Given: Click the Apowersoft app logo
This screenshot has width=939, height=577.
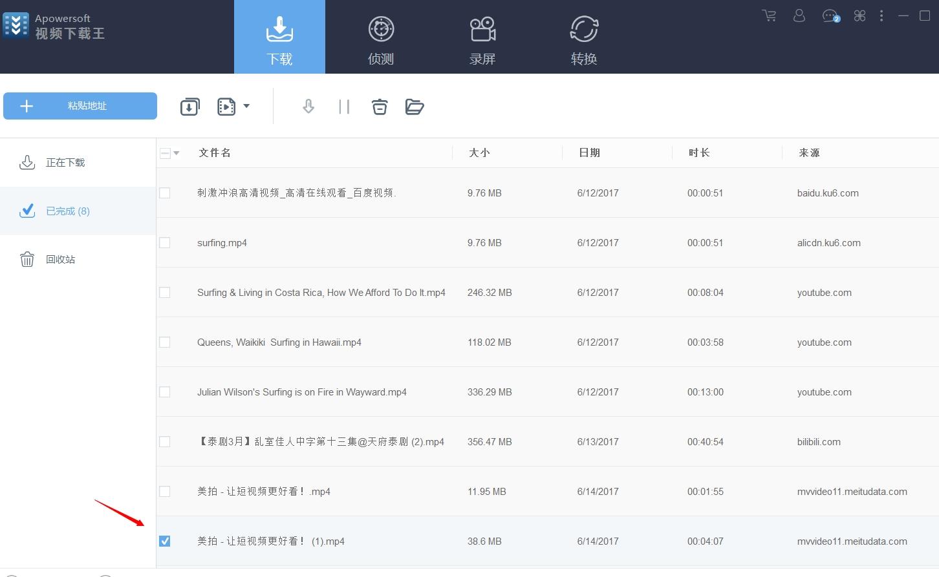Looking at the screenshot, I should 16,26.
